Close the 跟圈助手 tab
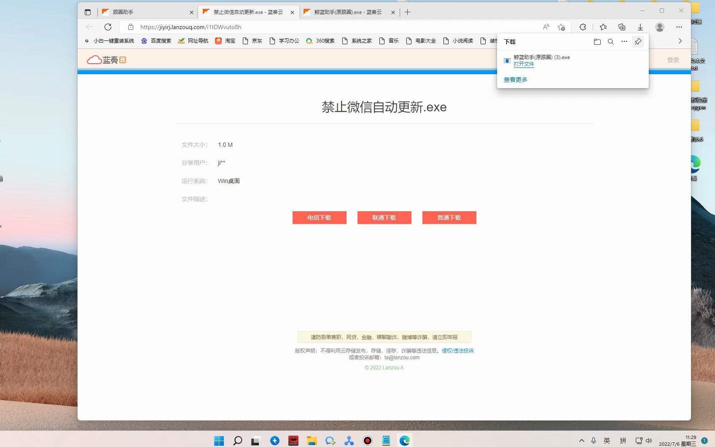 pyautogui.click(x=191, y=12)
